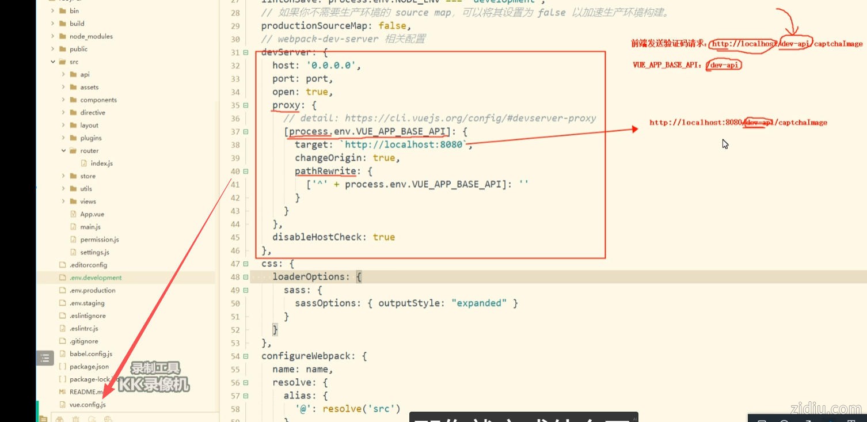Fold the devServer block at line 31
The height and width of the screenshot is (422, 867).
[246, 52]
